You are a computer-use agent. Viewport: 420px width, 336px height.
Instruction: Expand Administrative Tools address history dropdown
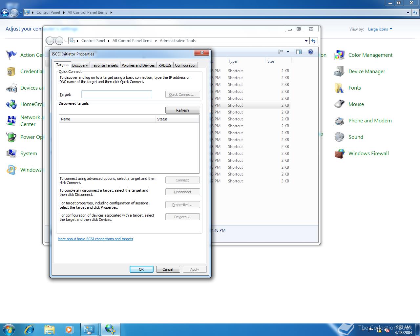click(x=306, y=41)
